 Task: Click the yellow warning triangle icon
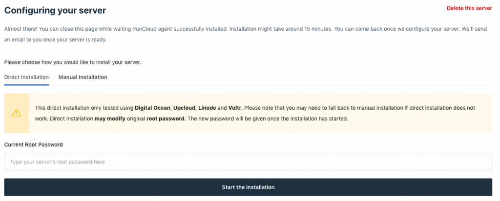pos(17,113)
